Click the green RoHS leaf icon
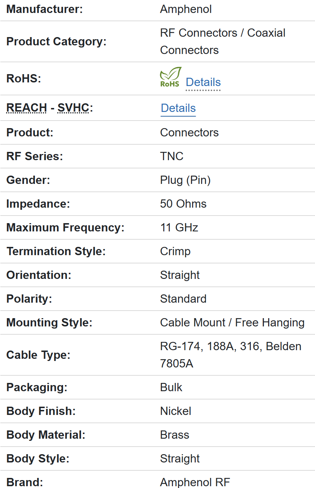This screenshot has height=488, width=315. pos(170,77)
